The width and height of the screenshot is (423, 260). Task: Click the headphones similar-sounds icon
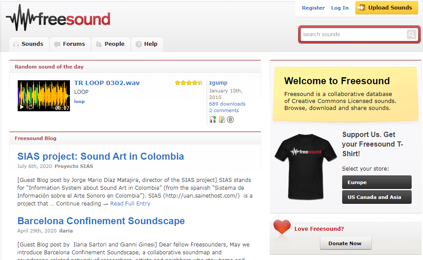[213, 120]
